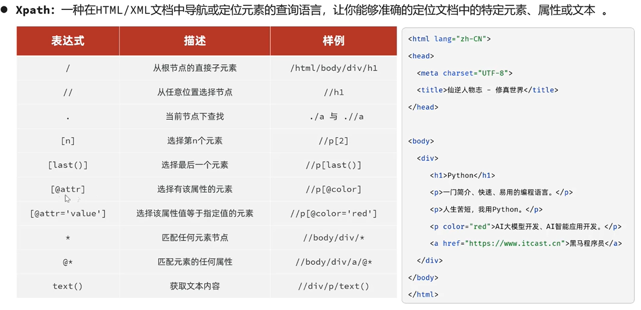
Task: Click the meta charset="UTF-8" code line
Action: tap(464, 73)
